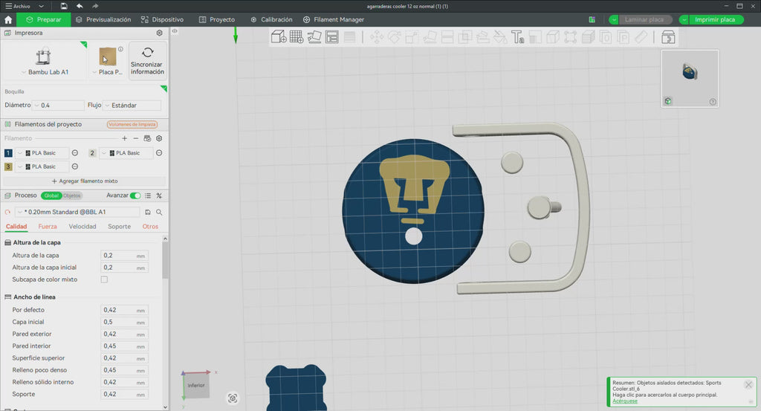Select the Velocidad settings tab
Screen dimensions: 761x411
coord(82,227)
